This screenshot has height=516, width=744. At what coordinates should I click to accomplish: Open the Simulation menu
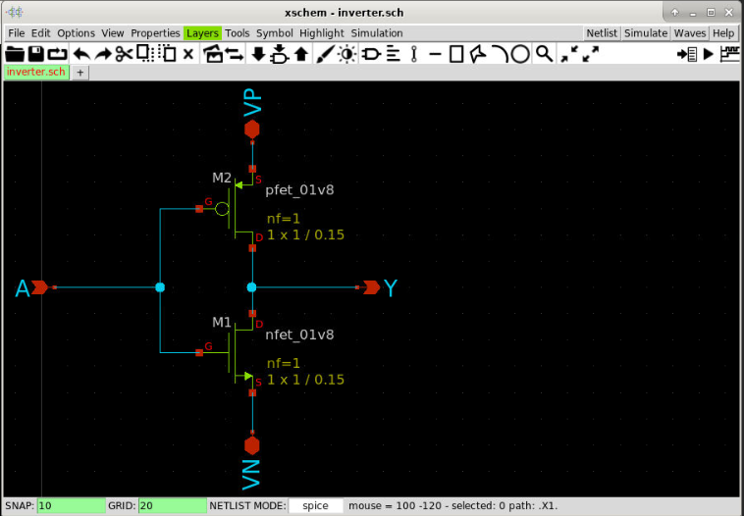(377, 33)
